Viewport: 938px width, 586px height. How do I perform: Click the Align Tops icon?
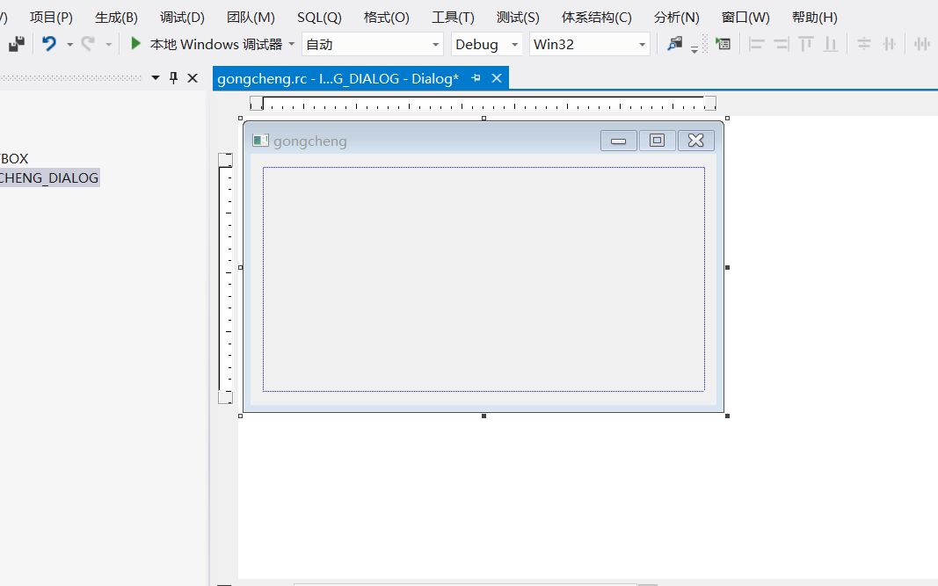(x=806, y=44)
